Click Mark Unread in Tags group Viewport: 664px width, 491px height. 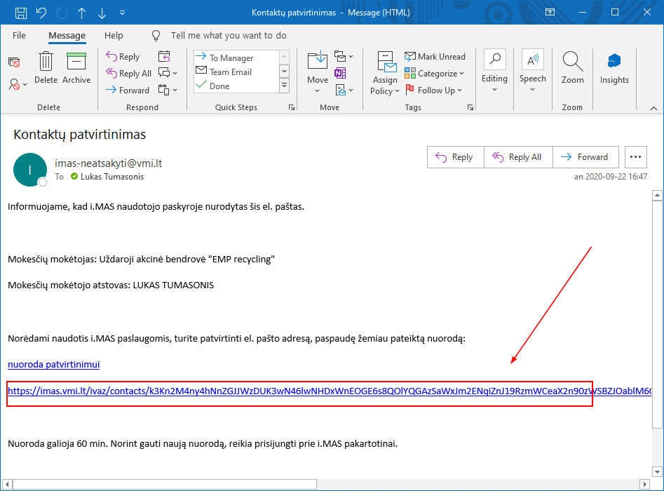point(435,57)
